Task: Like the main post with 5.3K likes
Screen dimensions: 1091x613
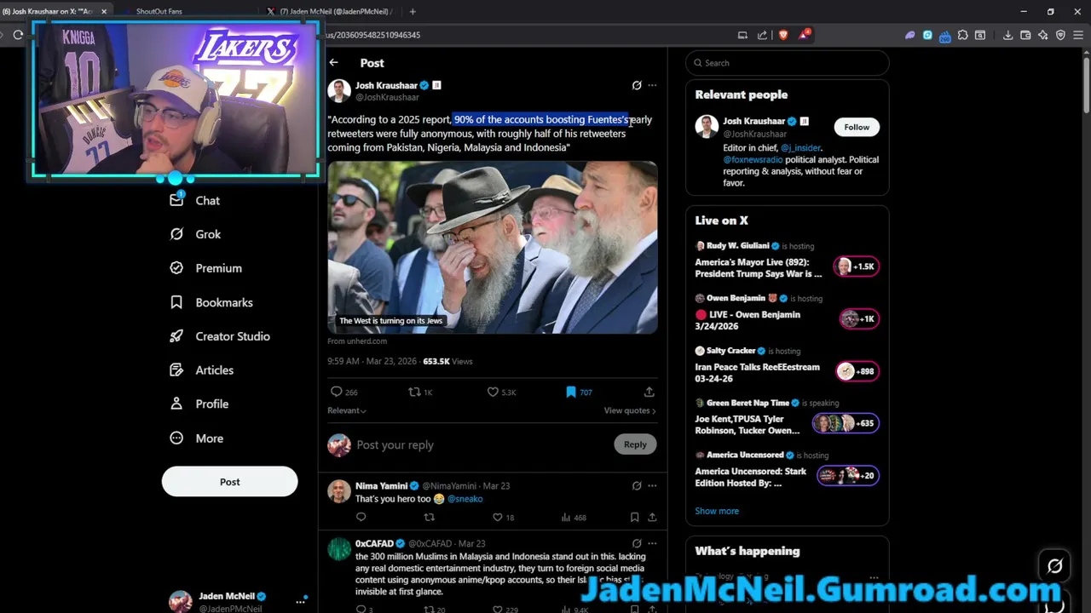Action: (x=501, y=392)
